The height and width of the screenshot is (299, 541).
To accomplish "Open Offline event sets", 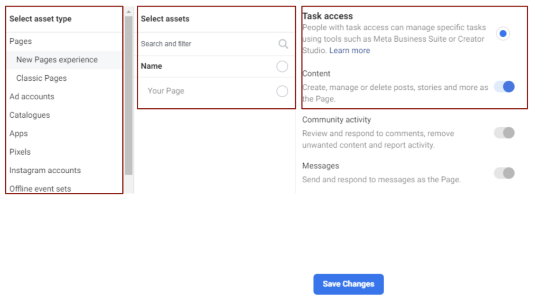I will coord(40,188).
